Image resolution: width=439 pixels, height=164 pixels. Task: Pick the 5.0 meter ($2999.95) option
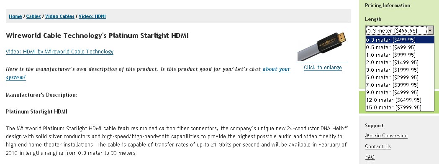[x=400, y=77]
